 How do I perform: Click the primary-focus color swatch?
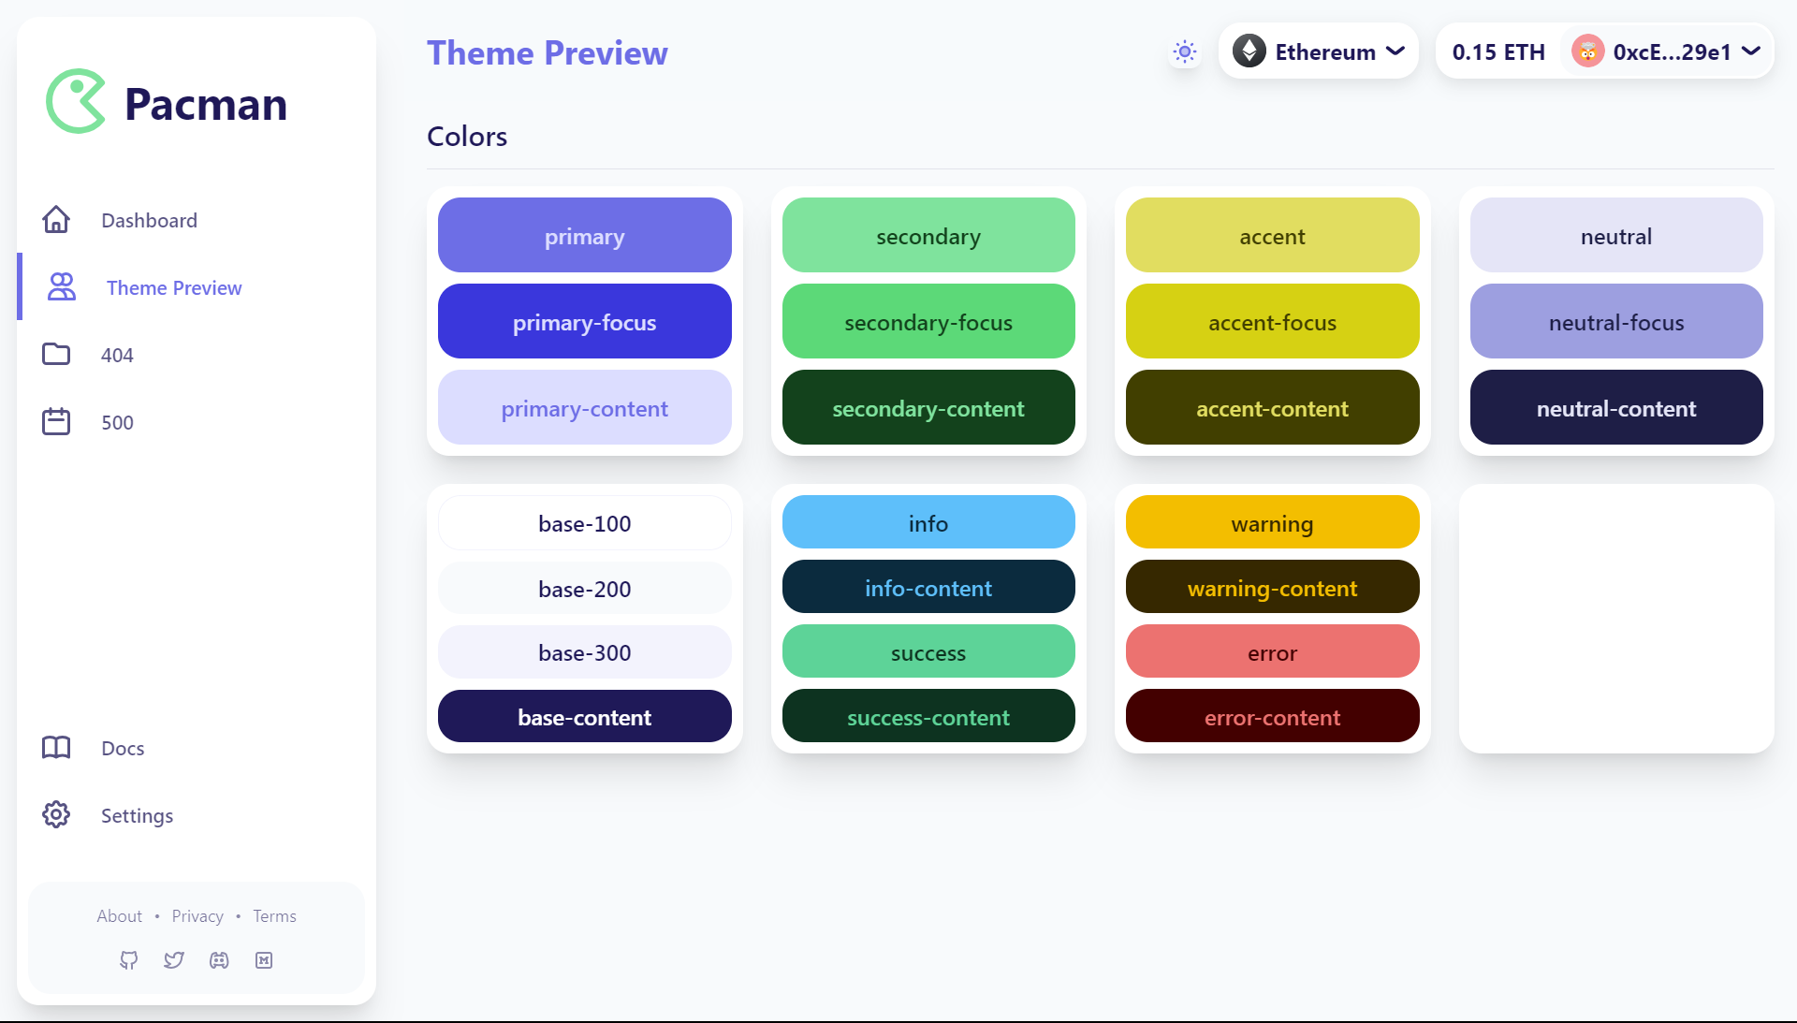pyautogui.click(x=584, y=322)
